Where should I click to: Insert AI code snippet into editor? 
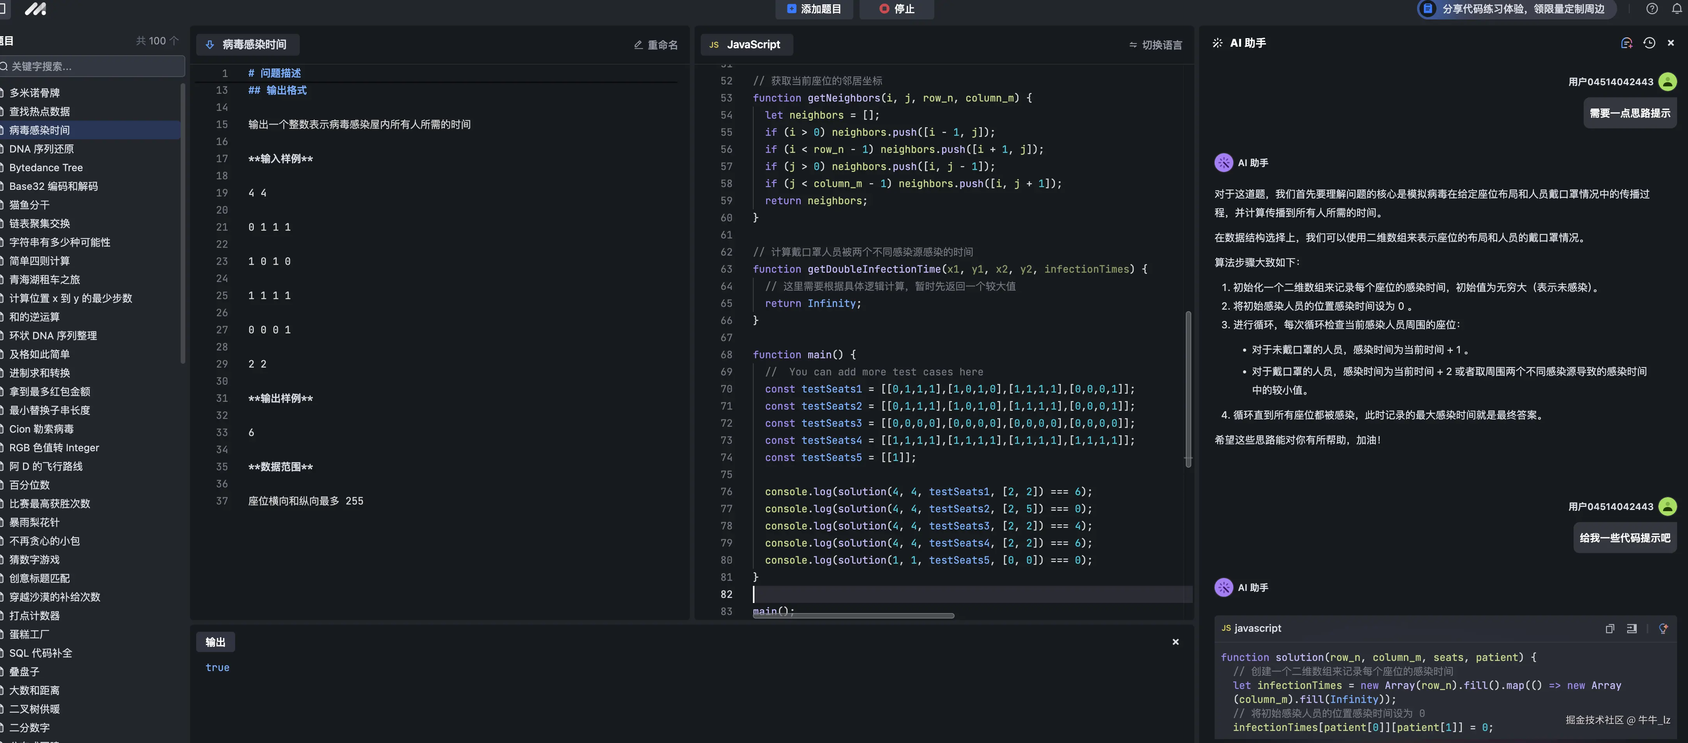pos(1632,629)
